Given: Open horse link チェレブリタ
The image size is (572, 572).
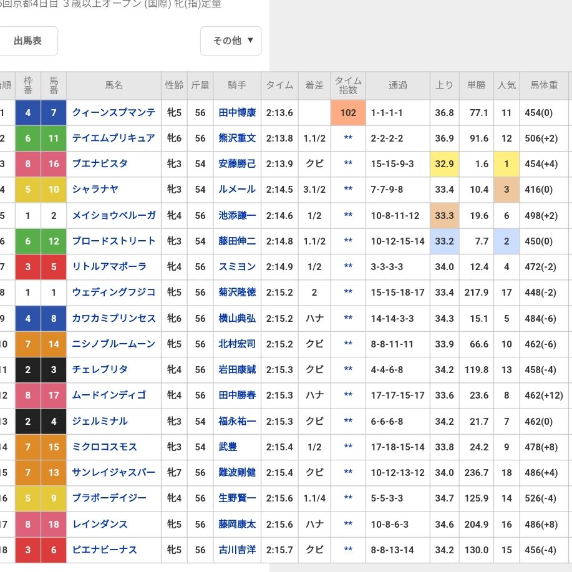Looking at the screenshot, I should [x=100, y=369].
